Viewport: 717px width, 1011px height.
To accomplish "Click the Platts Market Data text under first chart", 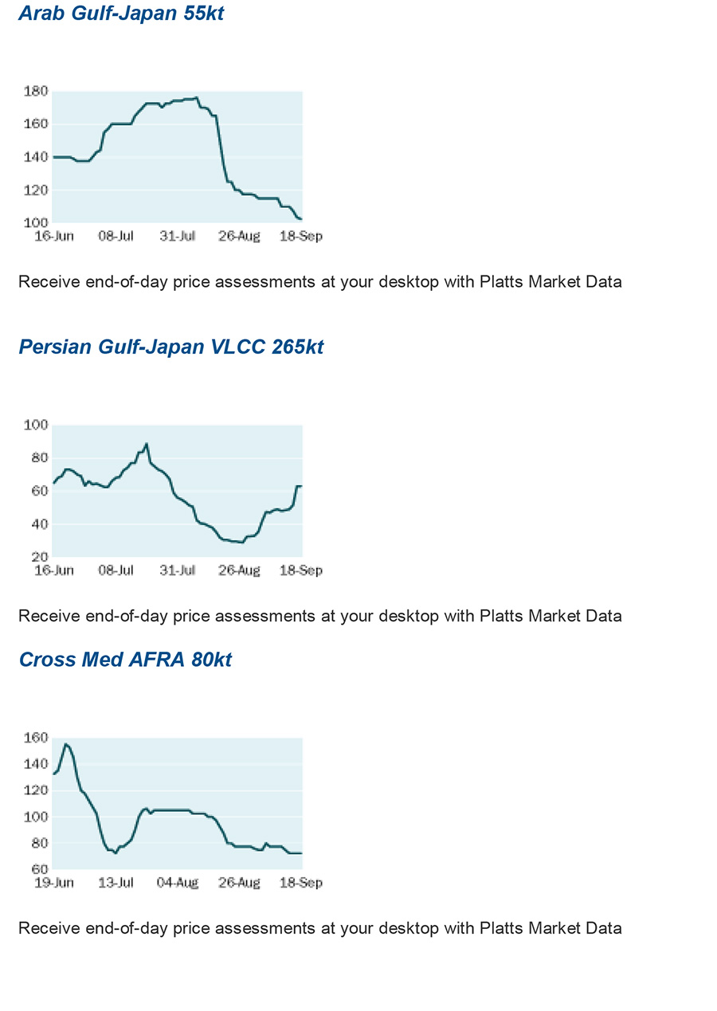I will pyautogui.click(x=550, y=281).
